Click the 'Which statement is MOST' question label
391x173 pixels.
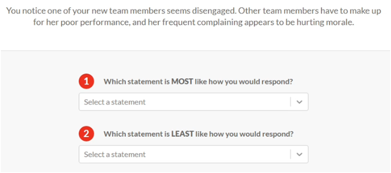pos(198,82)
